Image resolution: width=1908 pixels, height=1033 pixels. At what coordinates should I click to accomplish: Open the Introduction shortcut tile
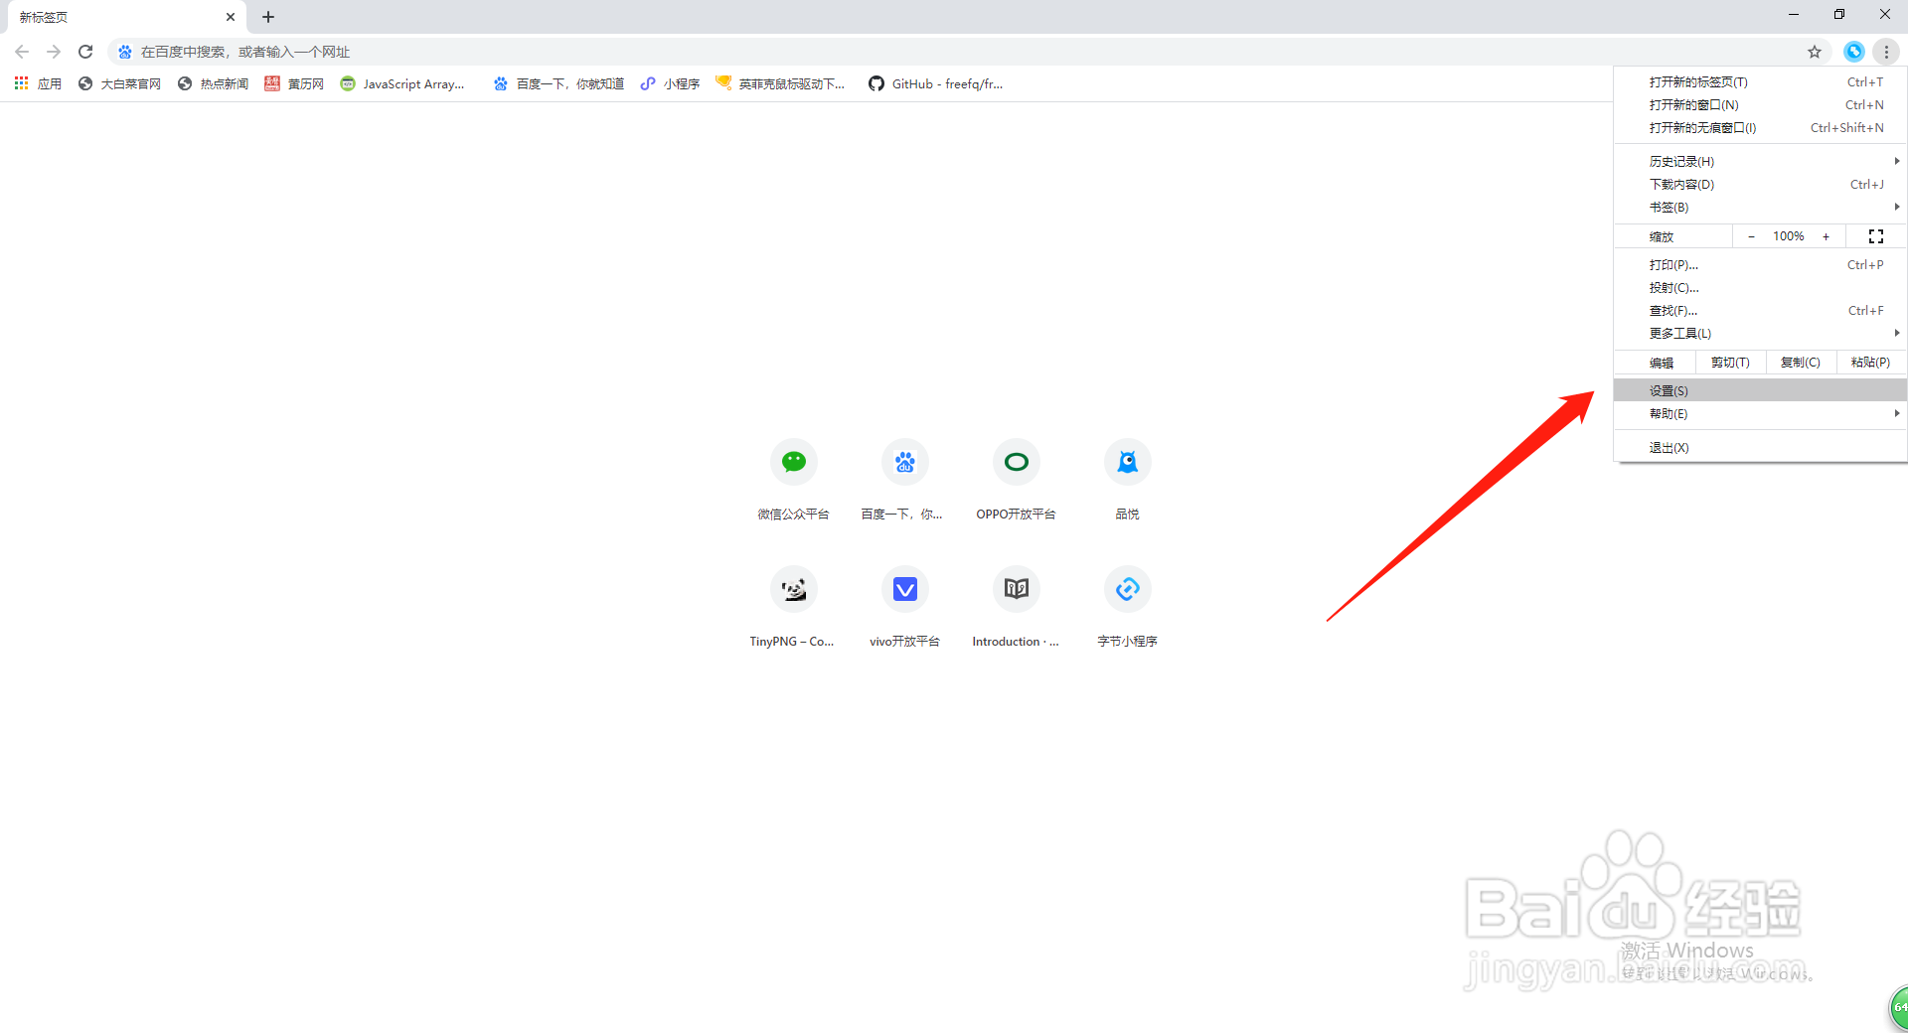click(x=1017, y=608)
